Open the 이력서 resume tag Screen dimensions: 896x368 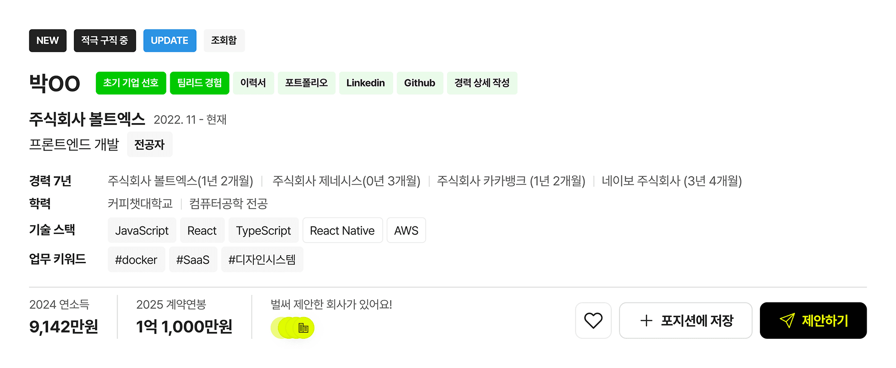click(x=253, y=83)
